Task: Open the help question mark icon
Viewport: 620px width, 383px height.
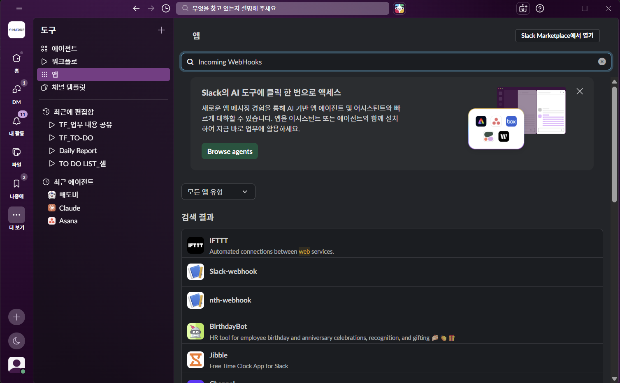Action: pos(540,8)
